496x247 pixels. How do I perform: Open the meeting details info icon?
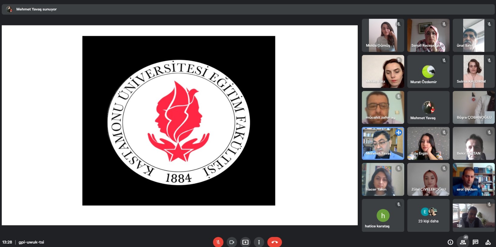coord(450,242)
